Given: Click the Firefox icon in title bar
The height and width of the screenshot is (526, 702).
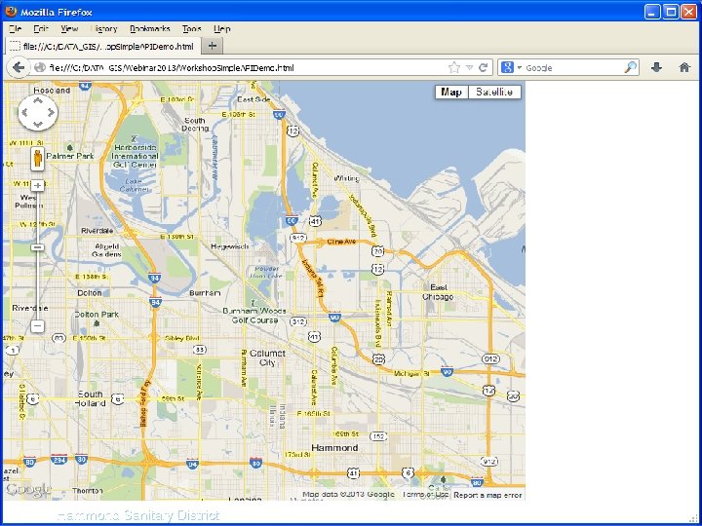Looking at the screenshot, I should [x=11, y=12].
